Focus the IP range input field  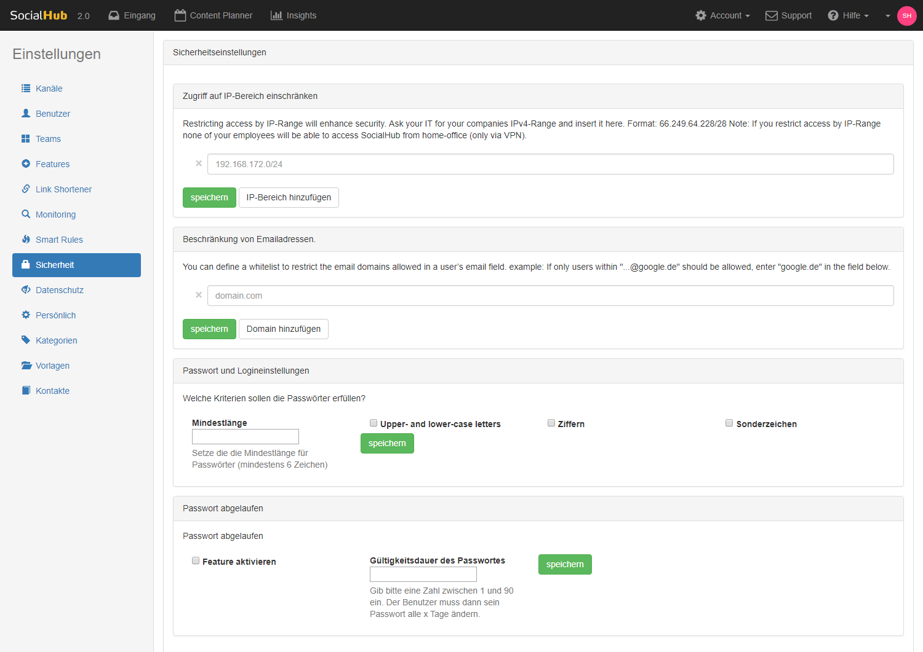pos(550,164)
